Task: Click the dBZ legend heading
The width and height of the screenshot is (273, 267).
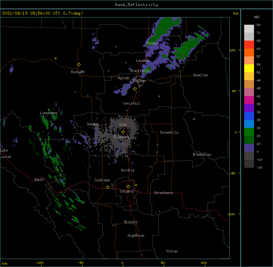Action: [257, 17]
